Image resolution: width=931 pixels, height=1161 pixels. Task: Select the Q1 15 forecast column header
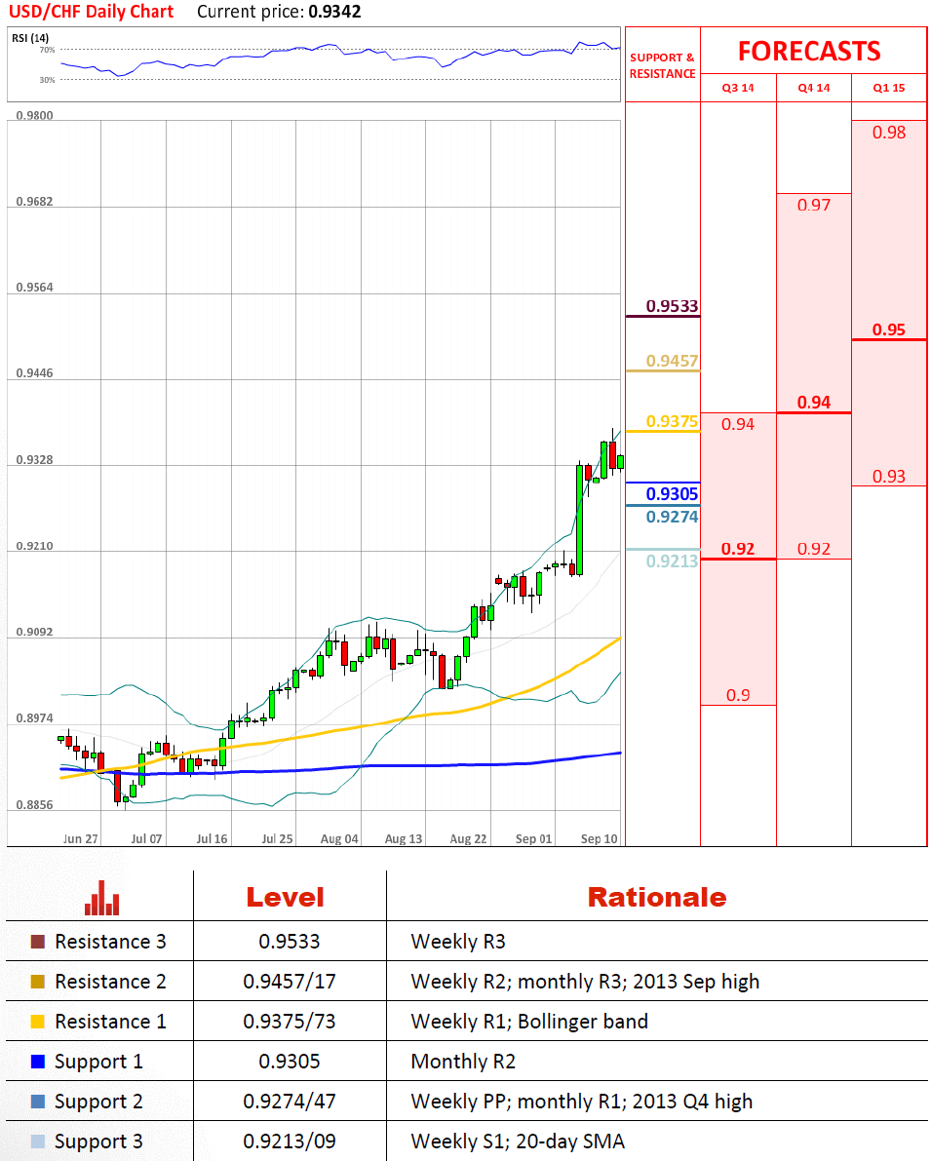tap(888, 88)
